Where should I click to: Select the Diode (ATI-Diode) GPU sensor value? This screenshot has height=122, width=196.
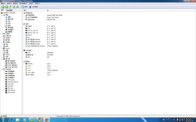click(x=53, y=17)
